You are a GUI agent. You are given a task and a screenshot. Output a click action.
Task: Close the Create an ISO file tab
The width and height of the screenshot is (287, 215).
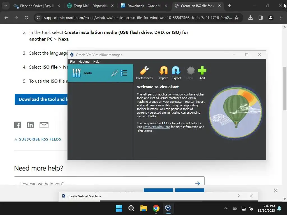click(219, 6)
